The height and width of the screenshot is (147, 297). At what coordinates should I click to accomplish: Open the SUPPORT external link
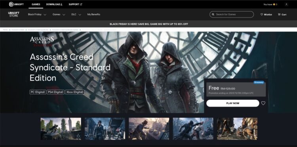pos(75,4)
